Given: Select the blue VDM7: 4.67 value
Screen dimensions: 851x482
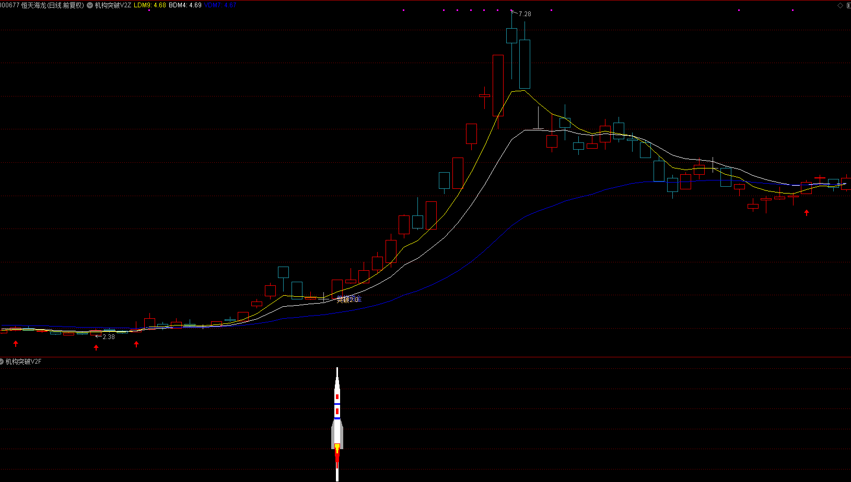Looking at the screenshot, I should pos(220,5).
